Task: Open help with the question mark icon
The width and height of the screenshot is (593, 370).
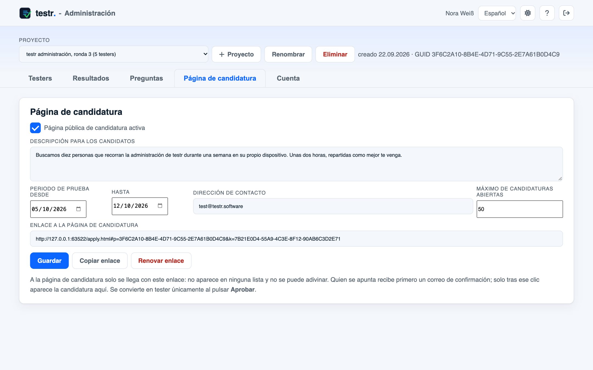Action: click(x=547, y=13)
